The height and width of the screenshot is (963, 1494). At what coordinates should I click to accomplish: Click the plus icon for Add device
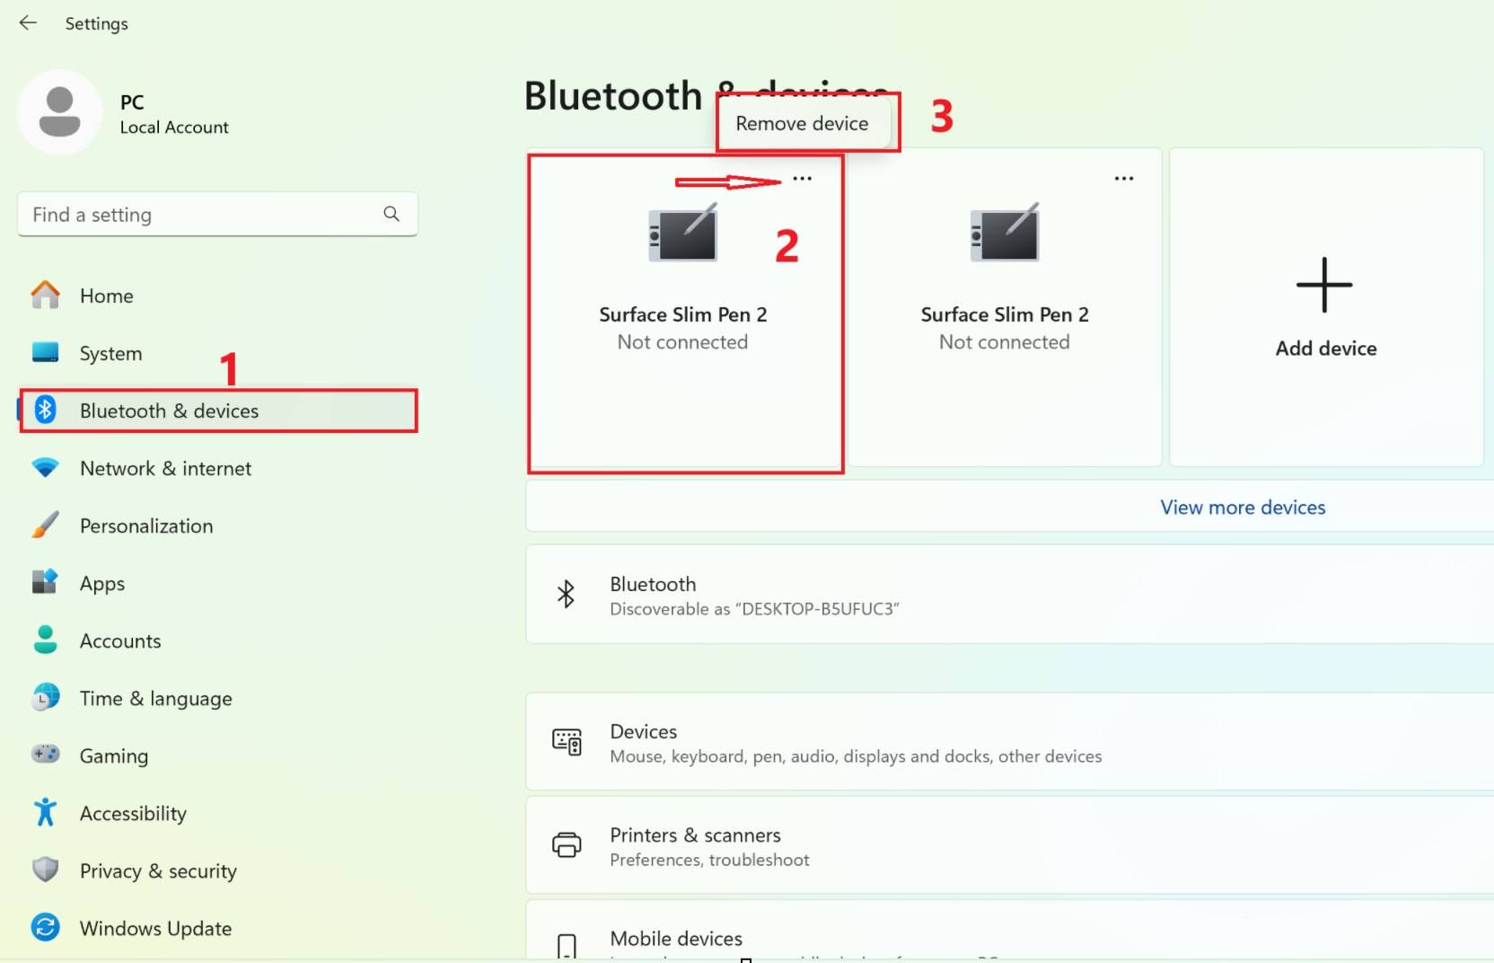click(1324, 285)
